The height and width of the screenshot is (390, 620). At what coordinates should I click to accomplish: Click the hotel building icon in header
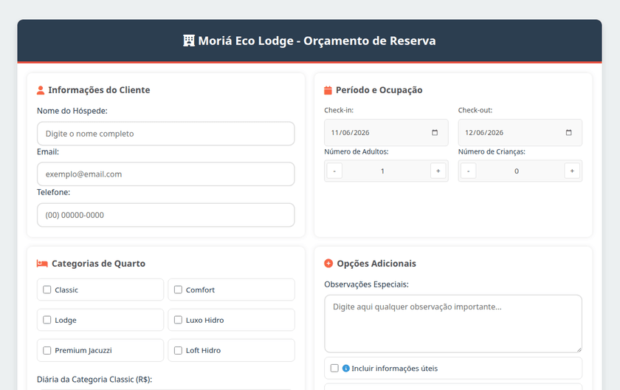pos(189,41)
